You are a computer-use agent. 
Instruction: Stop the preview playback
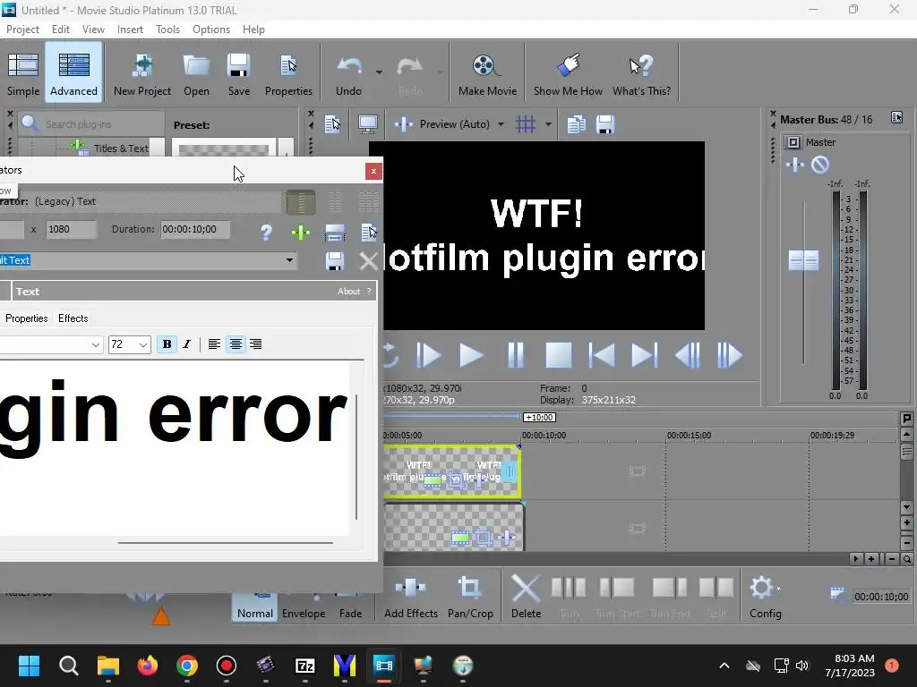click(559, 355)
